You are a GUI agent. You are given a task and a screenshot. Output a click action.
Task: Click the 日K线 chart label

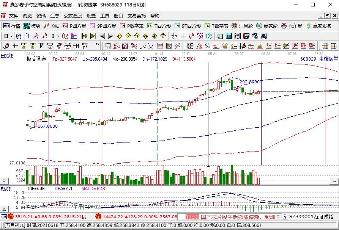coord(7,56)
